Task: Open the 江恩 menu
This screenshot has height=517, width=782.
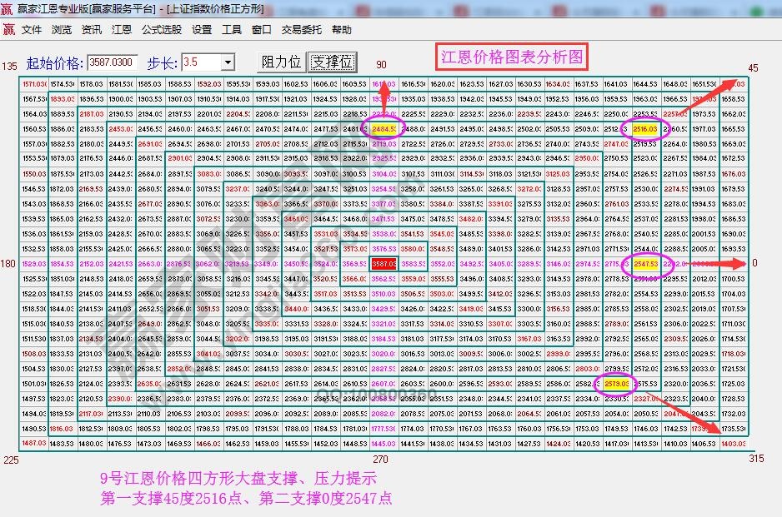Action: tap(122, 28)
